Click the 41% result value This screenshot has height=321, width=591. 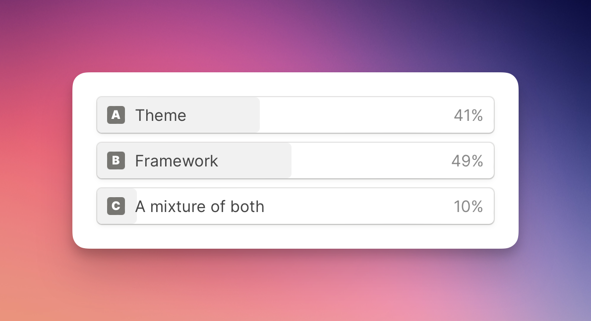(x=468, y=115)
